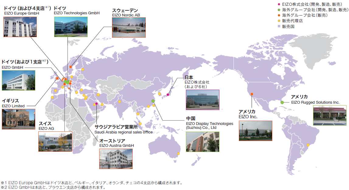Open the EIZO AG building photo
The image size is (349, 190).
pyautogui.click(x=55, y=141)
